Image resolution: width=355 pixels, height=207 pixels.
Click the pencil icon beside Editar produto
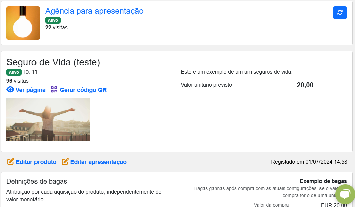click(11, 161)
